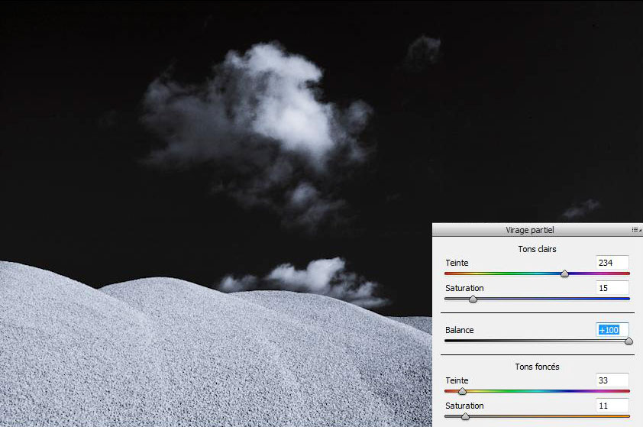The width and height of the screenshot is (643, 427).
Task: Click the Virage partiel panel title
Action: pos(529,230)
